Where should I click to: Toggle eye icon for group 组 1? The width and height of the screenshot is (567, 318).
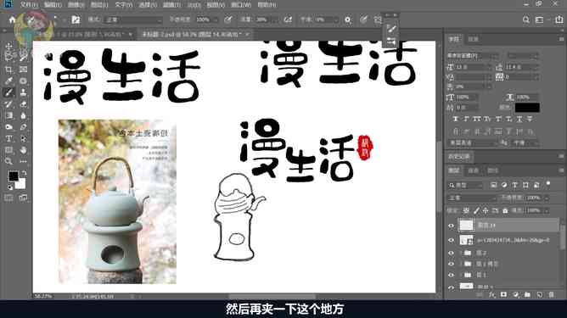pos(451,275)
